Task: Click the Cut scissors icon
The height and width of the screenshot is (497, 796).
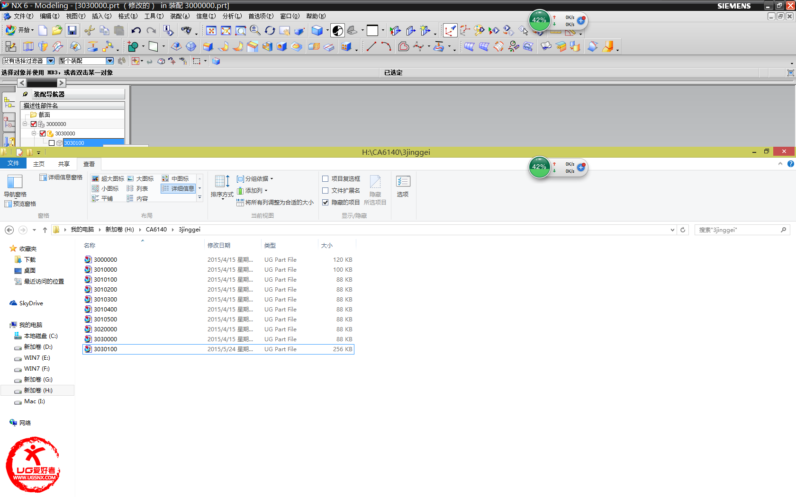Action: pyautogui.click(x=89, y=30)
